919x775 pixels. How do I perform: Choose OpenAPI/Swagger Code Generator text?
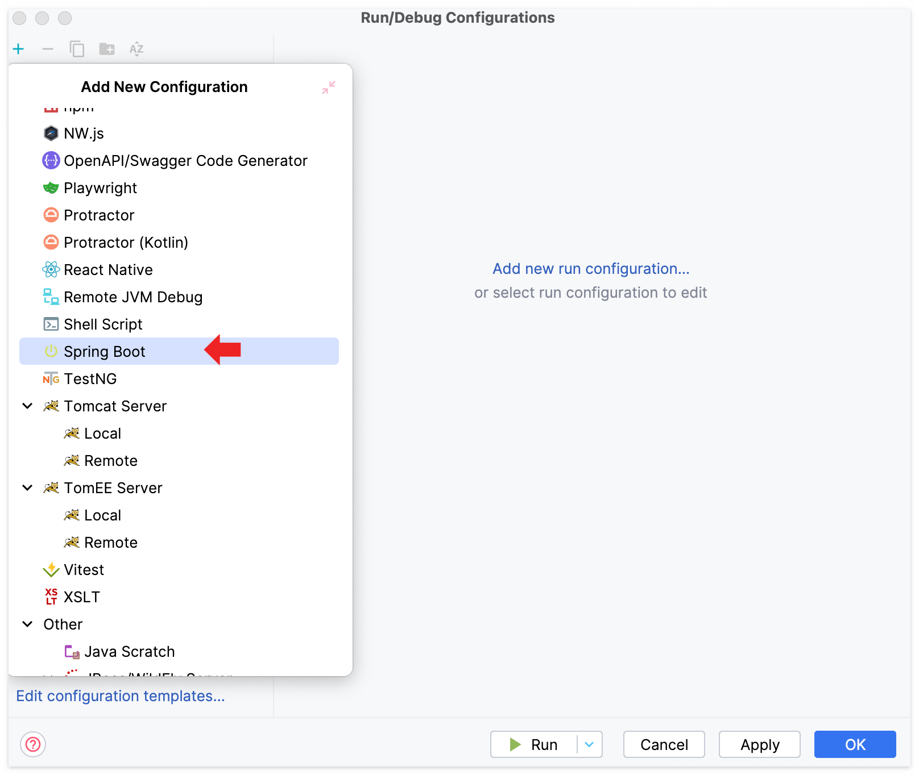tap(185, 161)
